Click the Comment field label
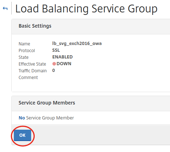 click(x=28, y=78)
